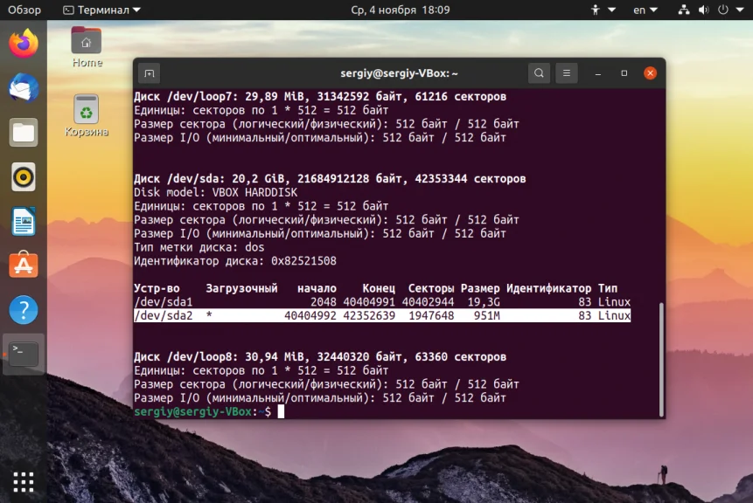
Task: Launch Rhythmbox music player
Action: (x=24, y=177)
